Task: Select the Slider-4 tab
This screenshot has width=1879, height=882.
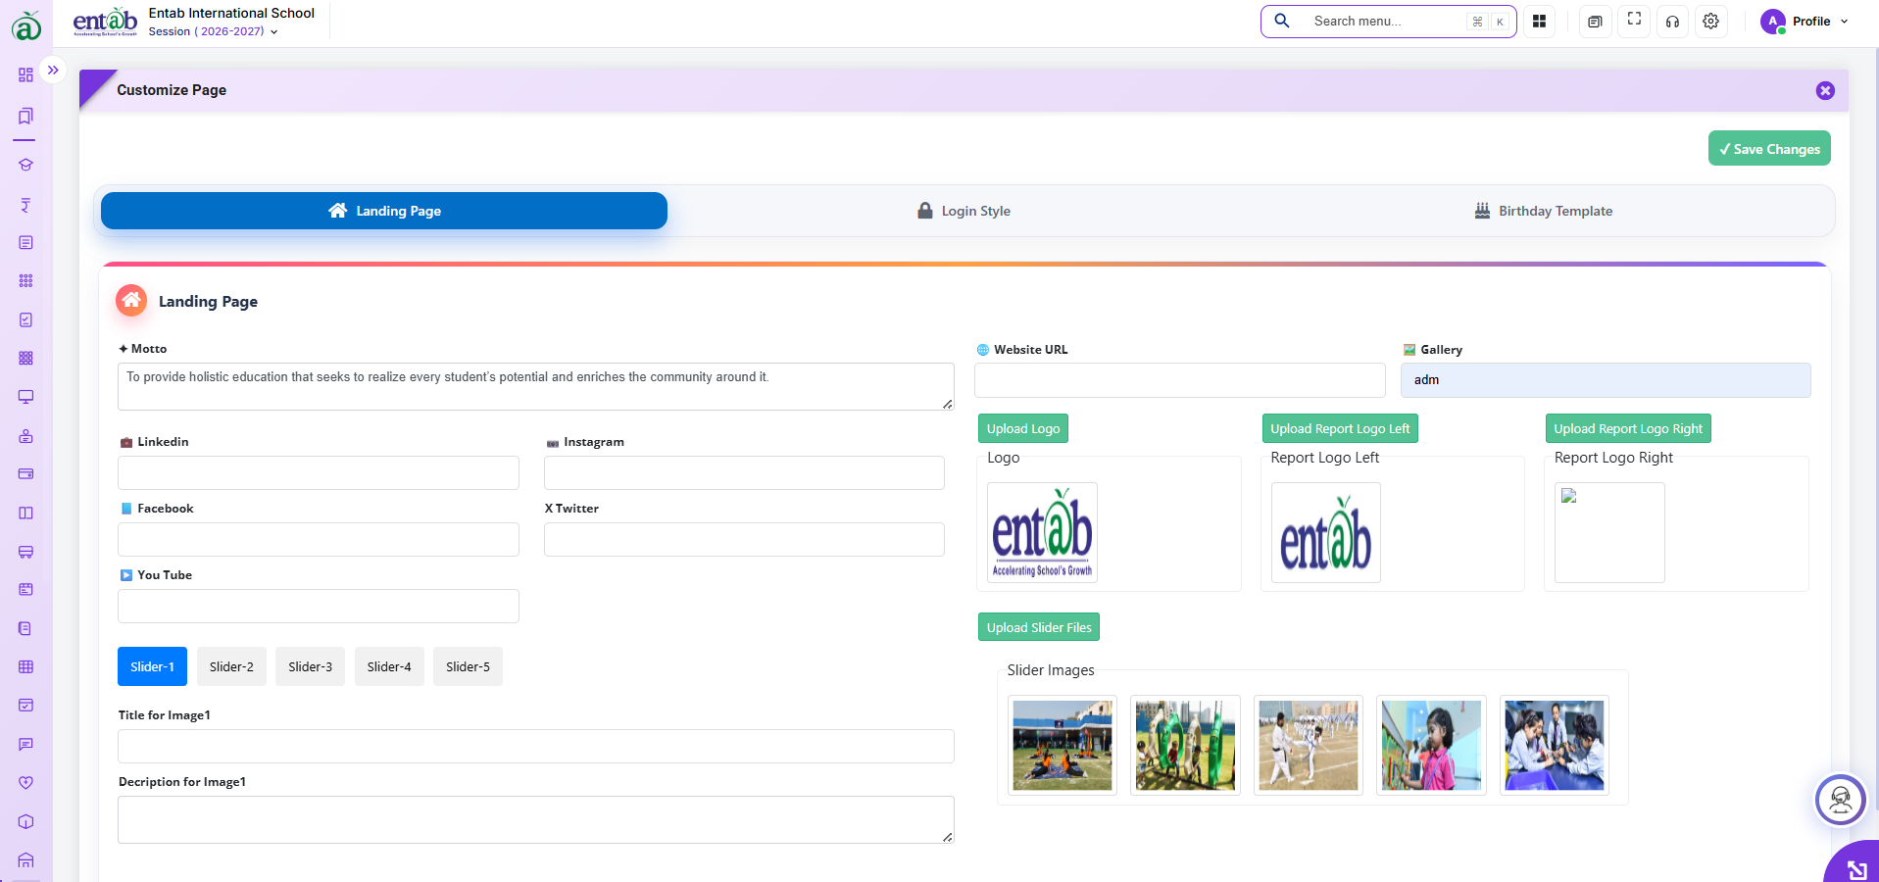Action: pos(389,666)
